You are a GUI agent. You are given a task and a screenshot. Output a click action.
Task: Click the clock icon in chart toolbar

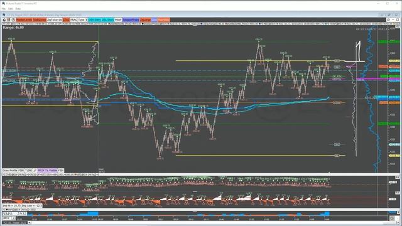13,19
